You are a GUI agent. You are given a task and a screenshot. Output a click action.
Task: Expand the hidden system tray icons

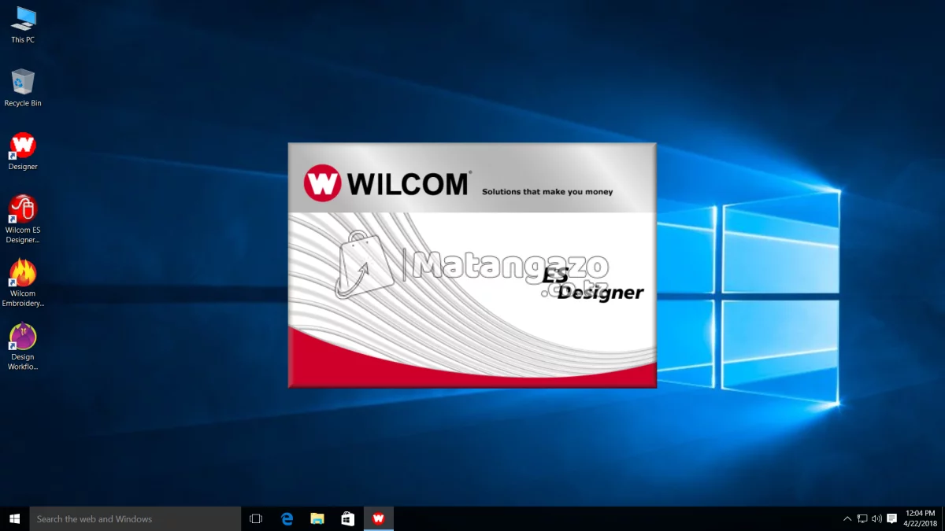(848, 518)
